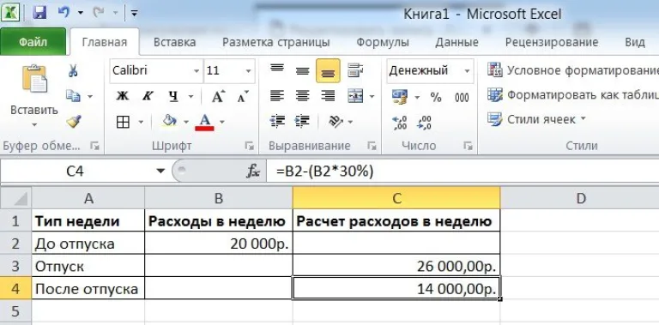This screenshot has height=325, width=659.
Task: Switch to the Главная tab
Action: pyautogui.click(x=104, y=42)
